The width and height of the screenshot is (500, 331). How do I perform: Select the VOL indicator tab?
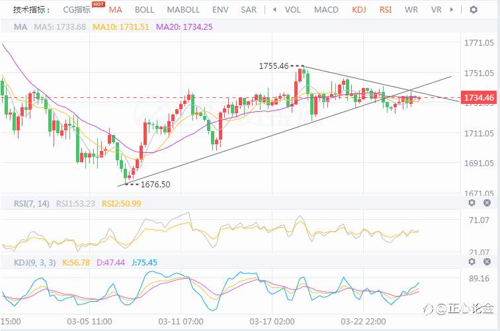[292, 10]
